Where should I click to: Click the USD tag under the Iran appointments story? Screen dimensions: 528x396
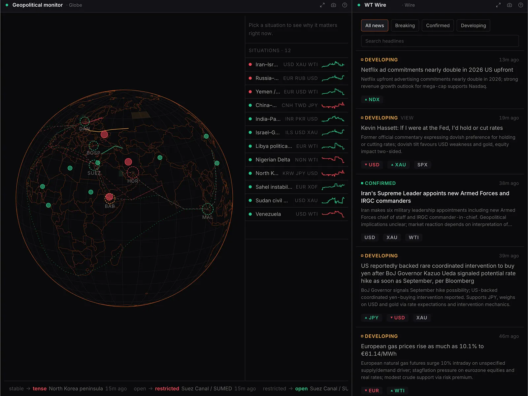(x=370, y=237)
